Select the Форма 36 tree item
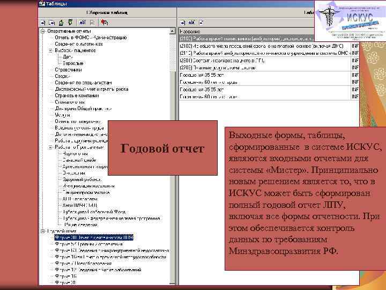 [x=65, y=276]
